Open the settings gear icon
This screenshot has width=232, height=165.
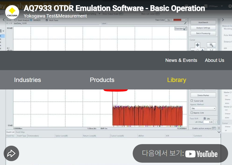(x=230, y=6)
